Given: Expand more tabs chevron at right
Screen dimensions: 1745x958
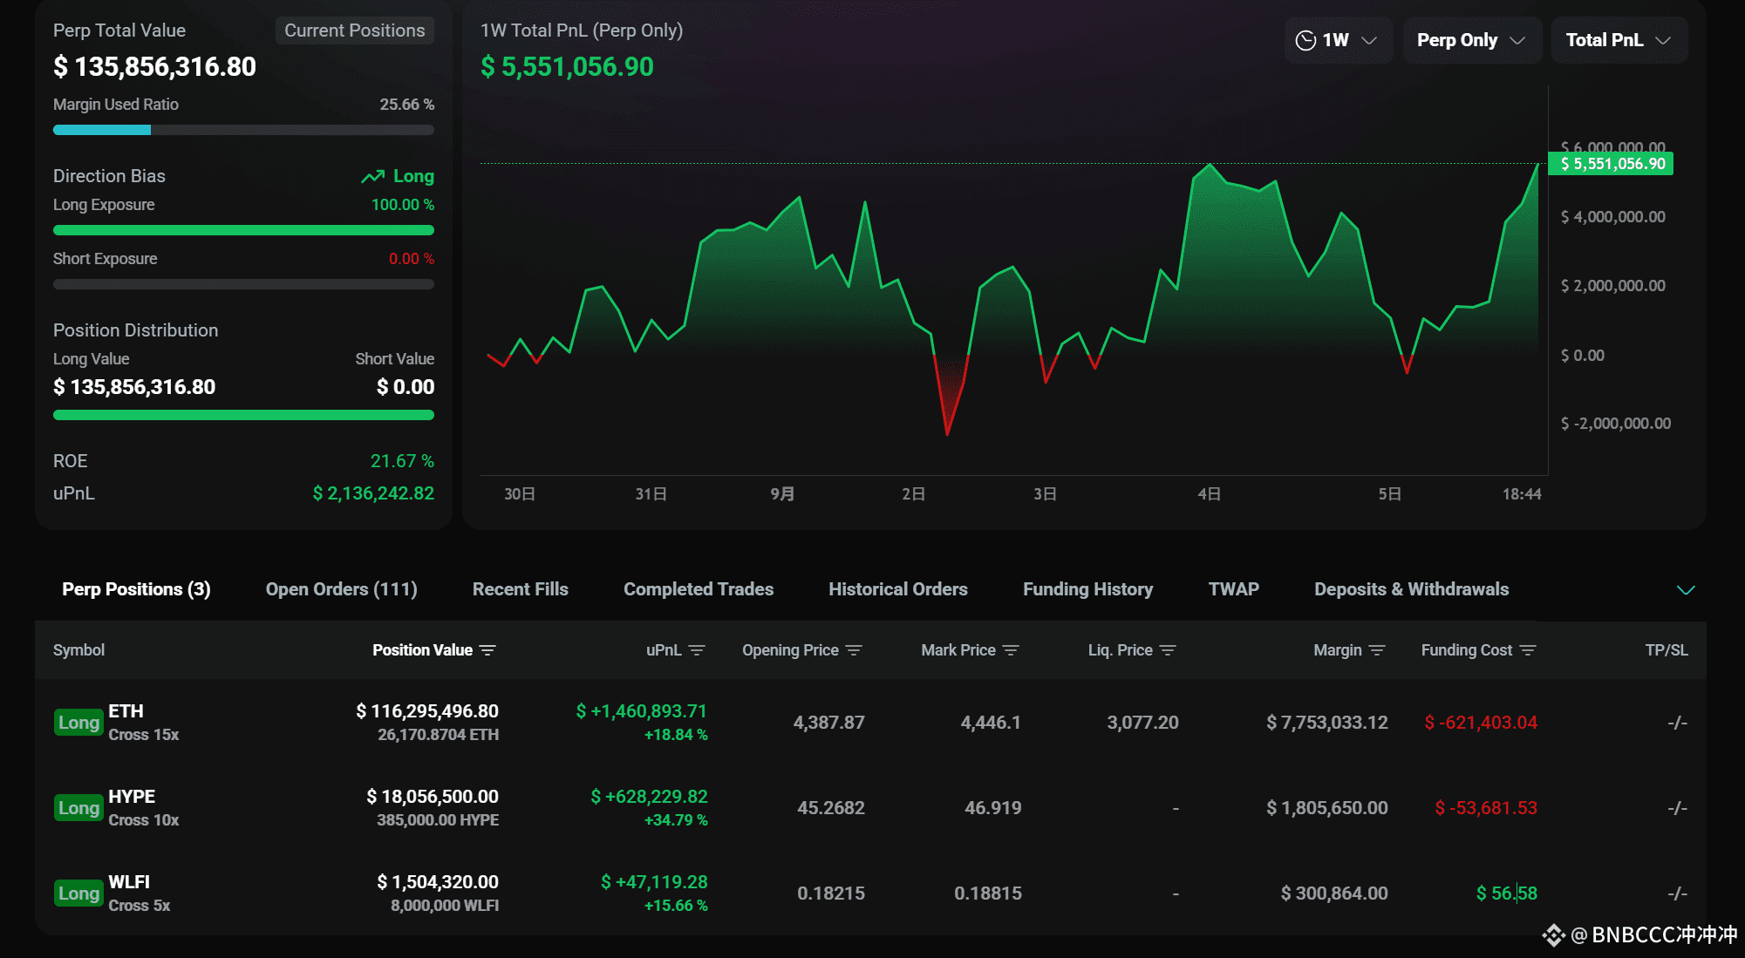Looking at the screenshot, I should tap(1686, 590).
